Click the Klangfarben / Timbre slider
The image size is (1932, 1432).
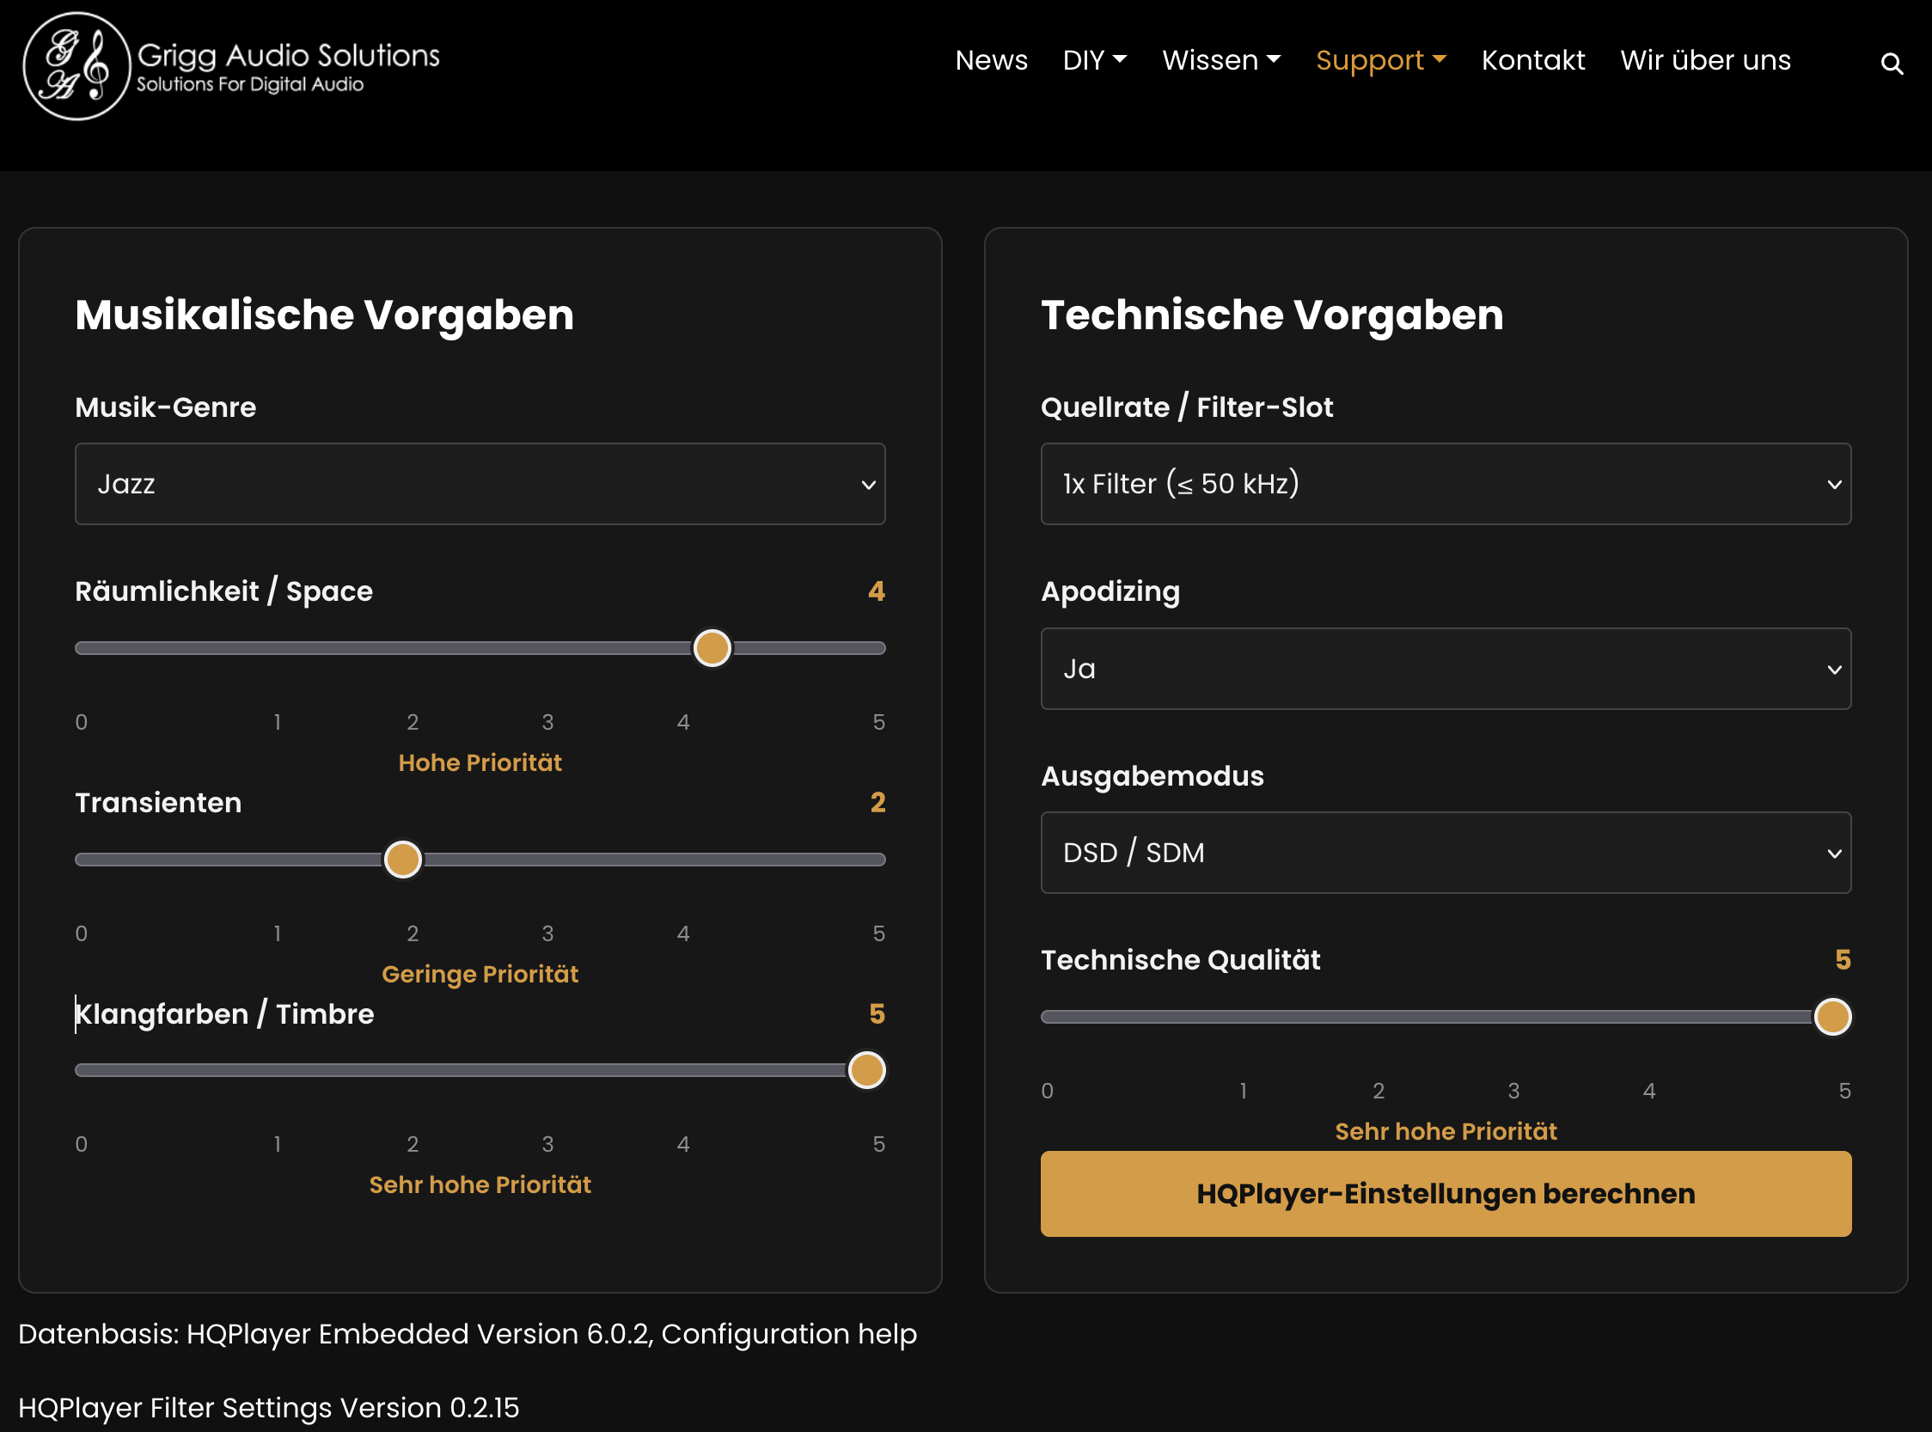pos(480,1069)
